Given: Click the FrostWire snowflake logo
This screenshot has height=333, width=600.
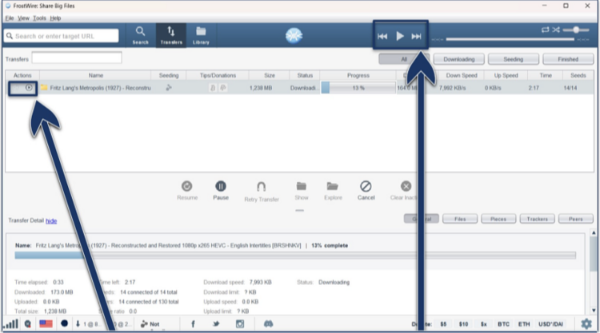Looking at the screenshot, I should tap(294, 35).
